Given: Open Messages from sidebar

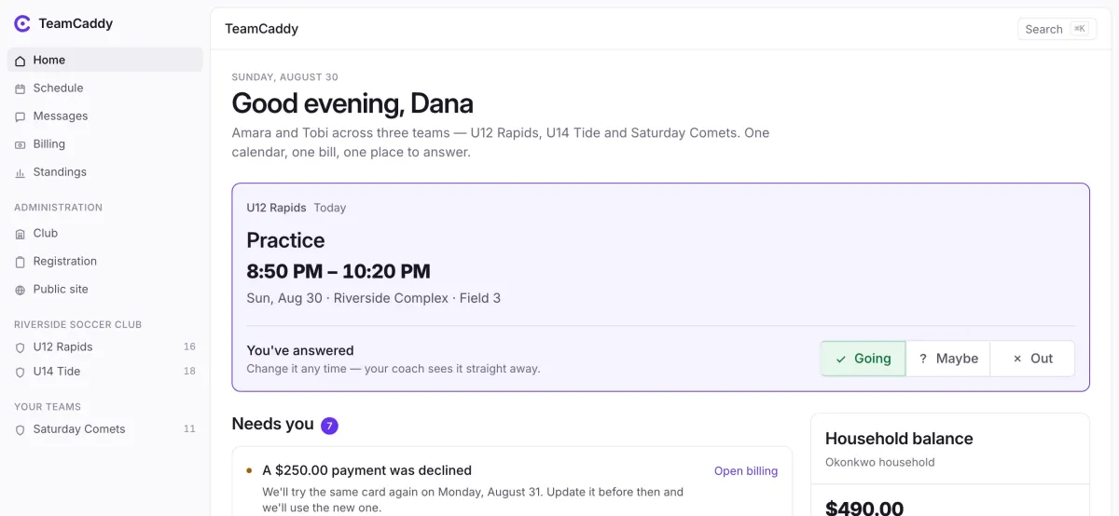Looking at the screenshot, I should 105,115.
